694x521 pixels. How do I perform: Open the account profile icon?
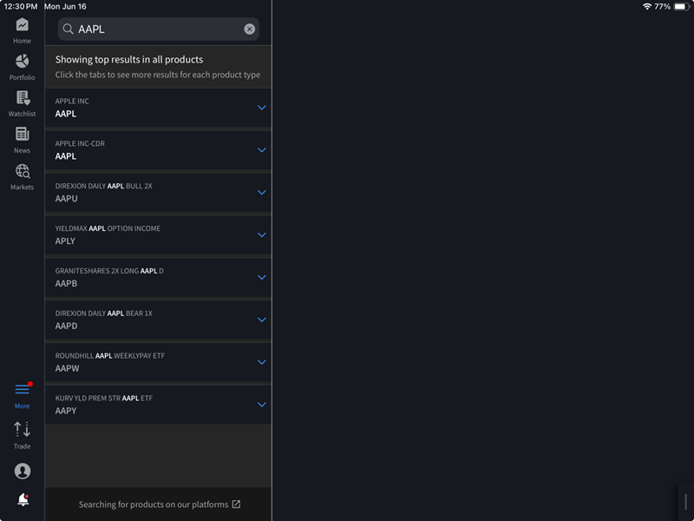coord(22,470)
